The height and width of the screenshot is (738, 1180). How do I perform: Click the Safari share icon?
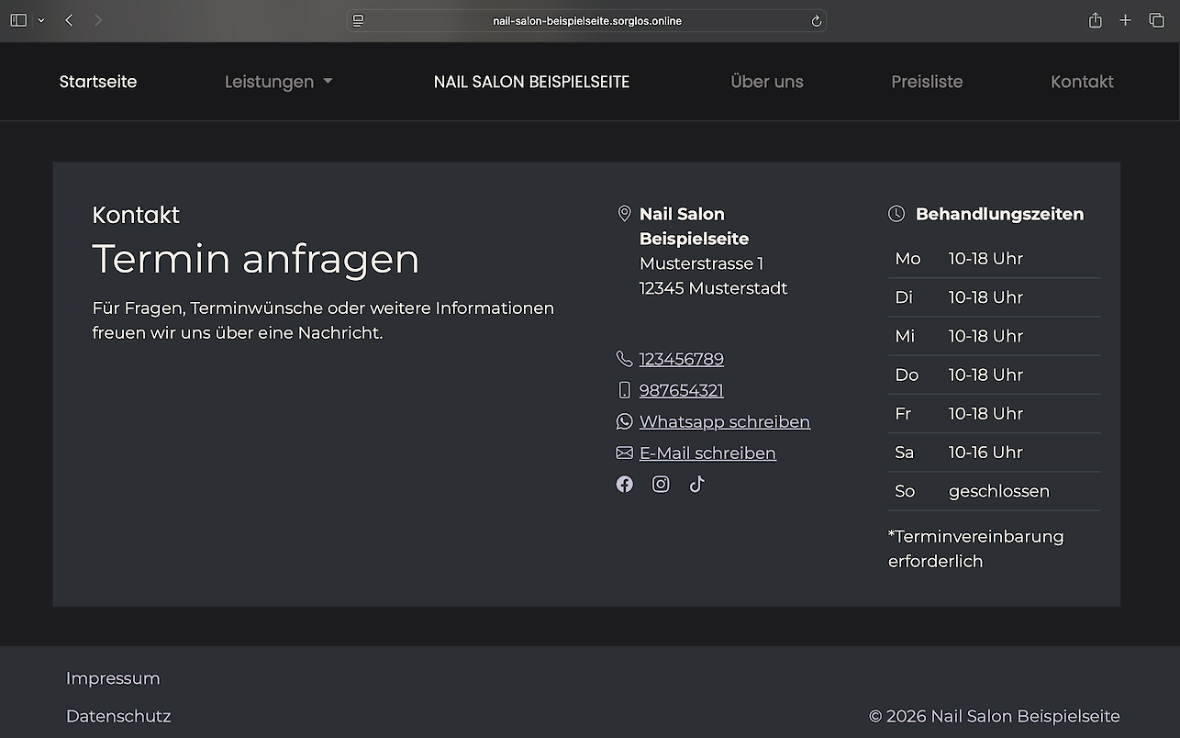tap(1095, 20)
